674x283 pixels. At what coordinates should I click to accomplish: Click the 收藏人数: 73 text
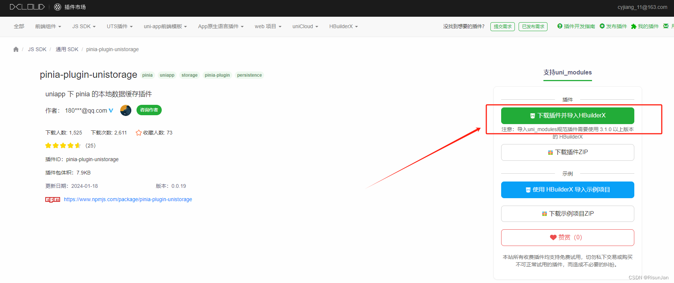click(158, 133)
